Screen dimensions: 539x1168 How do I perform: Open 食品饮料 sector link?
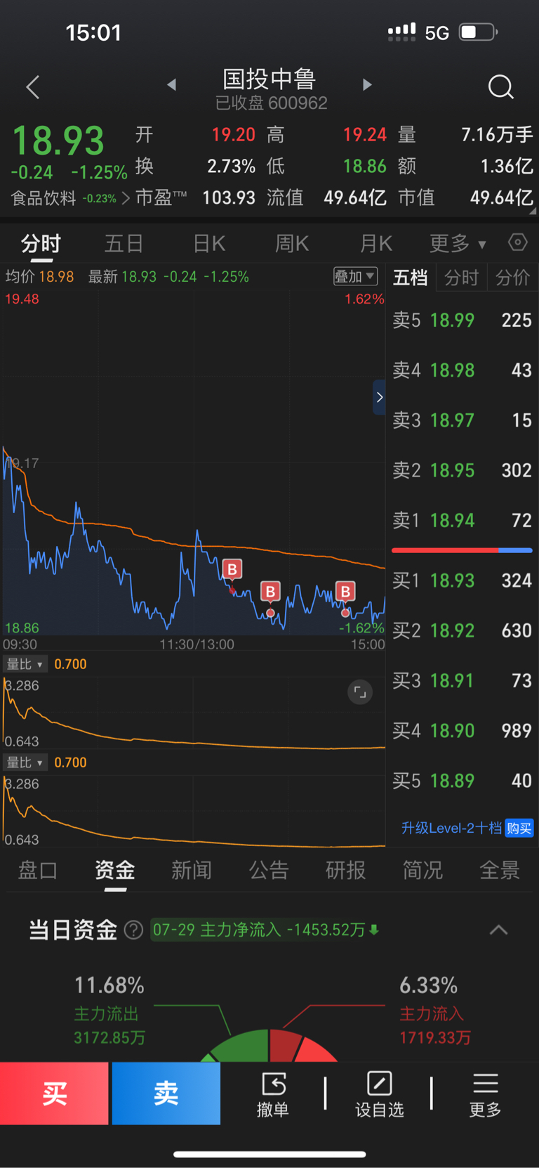[70, 198]
